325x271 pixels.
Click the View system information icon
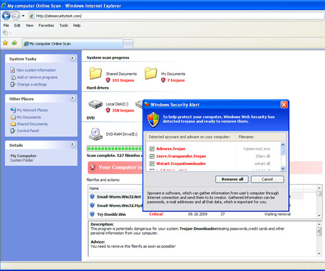click(x=12, y=70)
